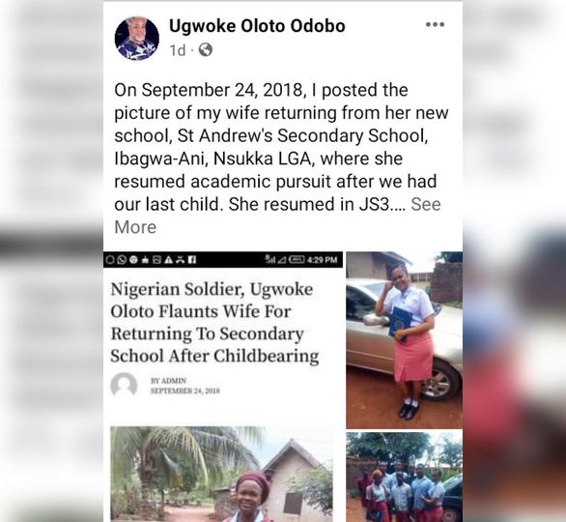
Task: Open group photo of students in uniform
Action: tap(405, 477)
